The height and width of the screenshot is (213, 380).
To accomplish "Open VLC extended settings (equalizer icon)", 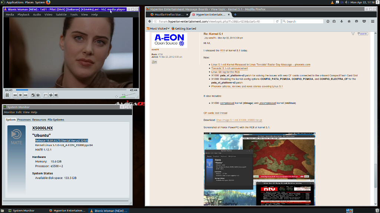I will click(x=38, y=95).
